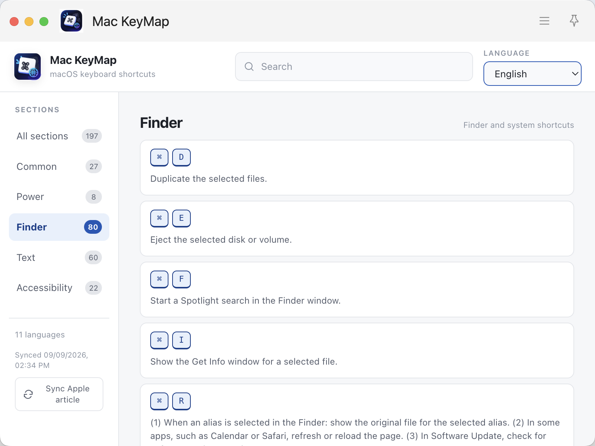Click the 60 count badge beside Text
The height and width of the screenshot is (446, 595).
tap(93, 258)
